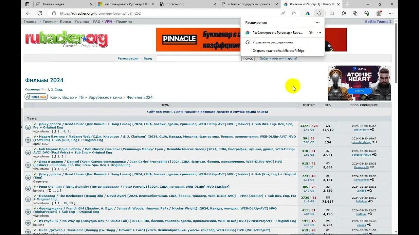Viewport: 419px width, 235px height.
Task: Open the Tab actions menu icon
Action: tap(27, 4)
